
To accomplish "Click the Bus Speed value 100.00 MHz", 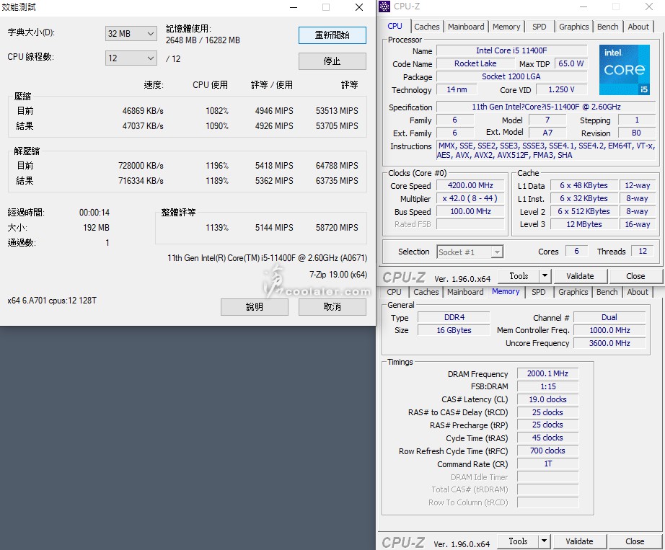I will [x=470, y=211].
